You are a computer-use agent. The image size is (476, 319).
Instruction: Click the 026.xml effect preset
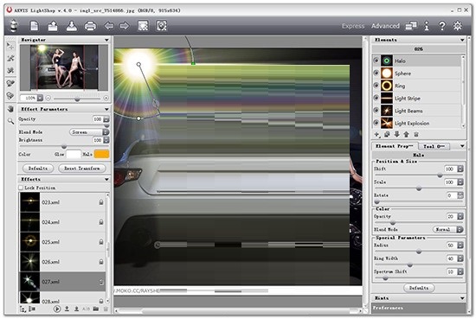pos(62,262)
